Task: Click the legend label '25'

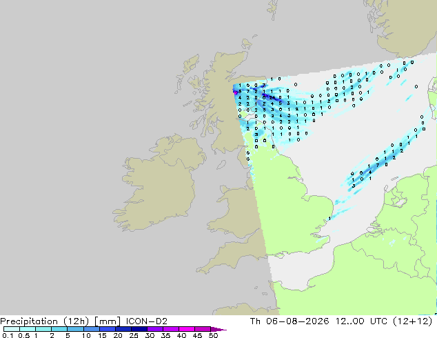Action: (x=134, y=335)
